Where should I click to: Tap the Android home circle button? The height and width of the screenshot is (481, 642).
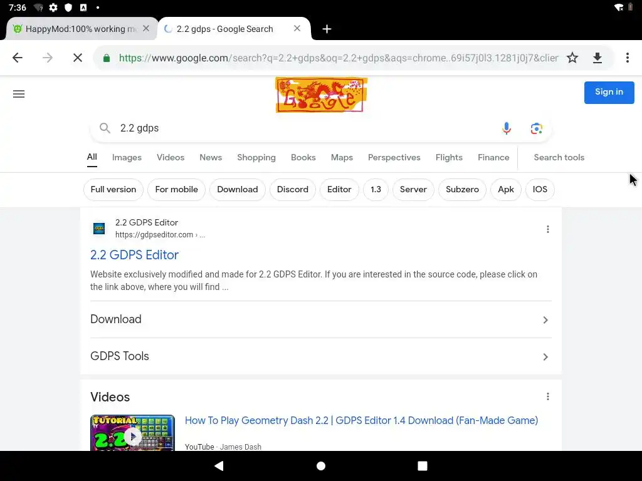pos(321,466)
